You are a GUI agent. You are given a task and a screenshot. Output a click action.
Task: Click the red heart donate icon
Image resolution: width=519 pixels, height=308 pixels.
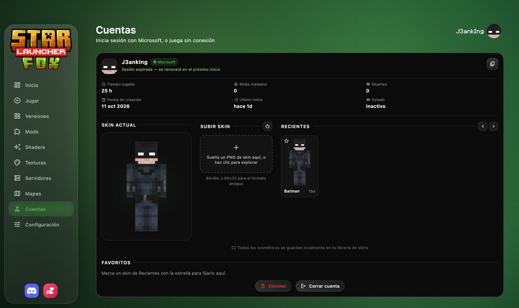pos(51,291)
